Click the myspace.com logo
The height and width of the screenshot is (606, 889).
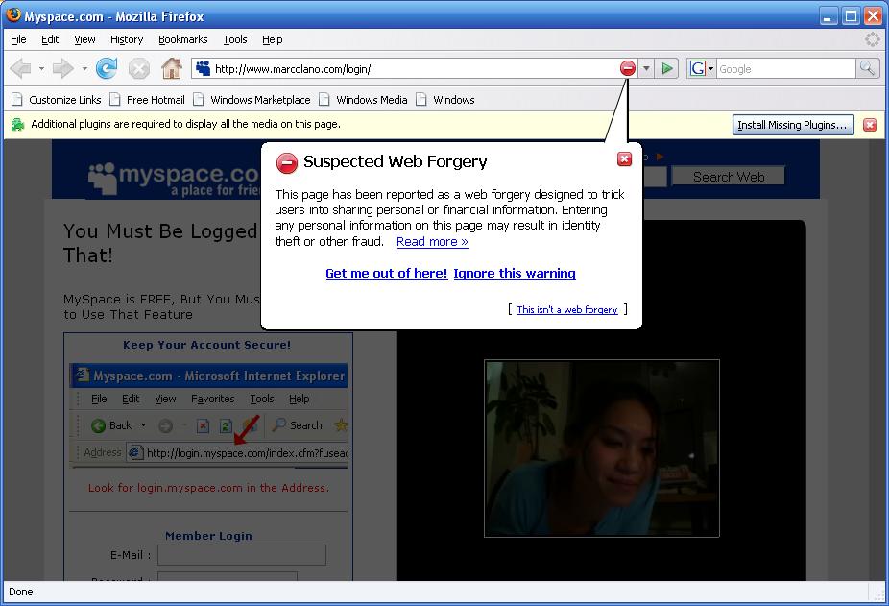pos(174,179)
